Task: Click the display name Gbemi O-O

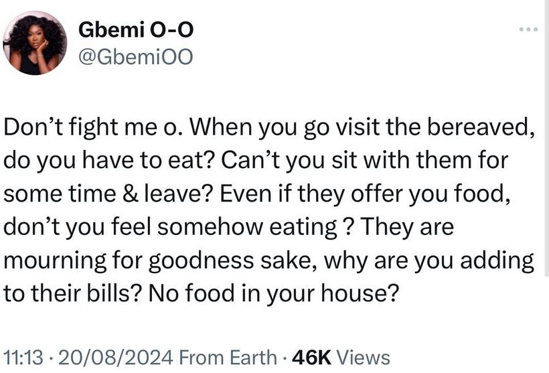Action: tap(136, 29)
